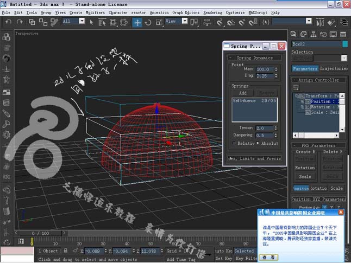Click the Mass value field
The image size is (351, 263).
[265, 69]
